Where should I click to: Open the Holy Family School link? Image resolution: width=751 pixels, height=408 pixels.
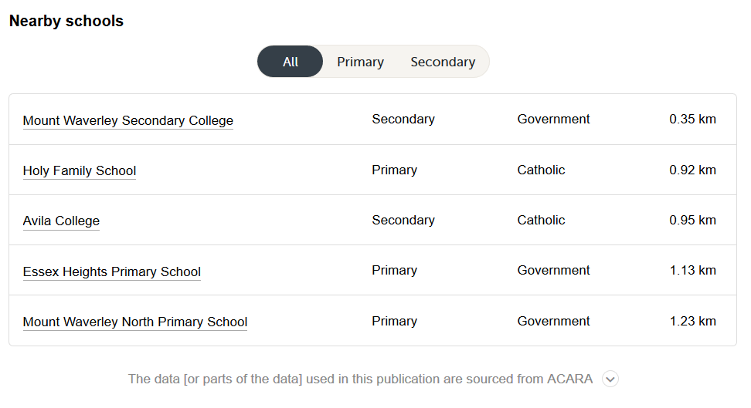80,170
